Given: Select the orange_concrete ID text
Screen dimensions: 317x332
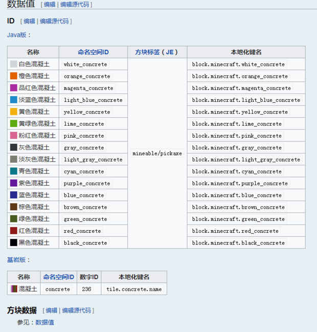Looking at the screenshot, I should (x=87, y=76).
